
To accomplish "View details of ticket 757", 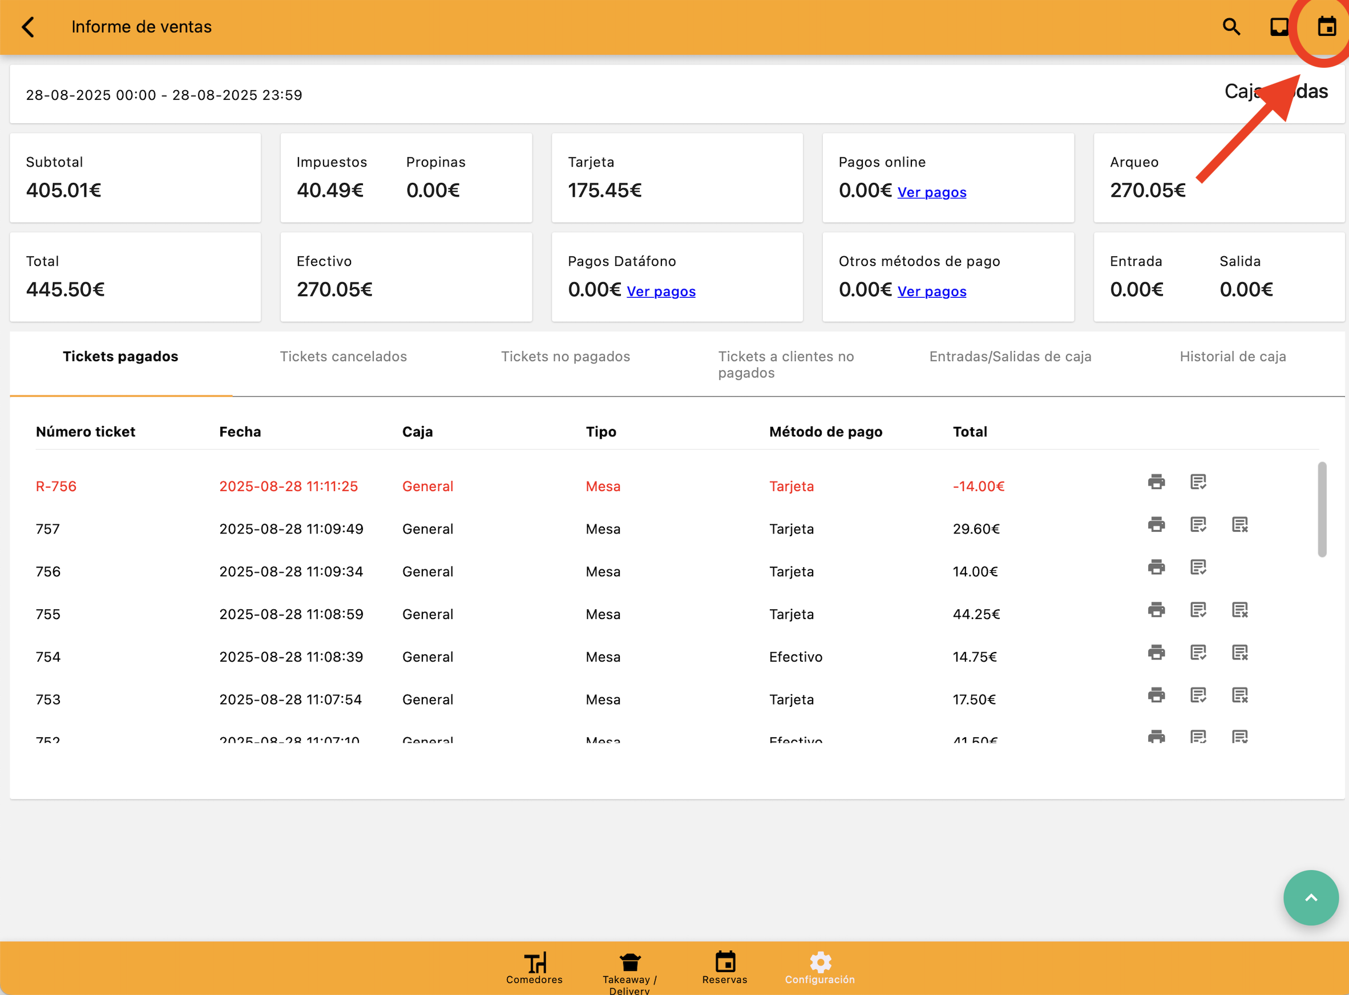I will click(1198, 525).
